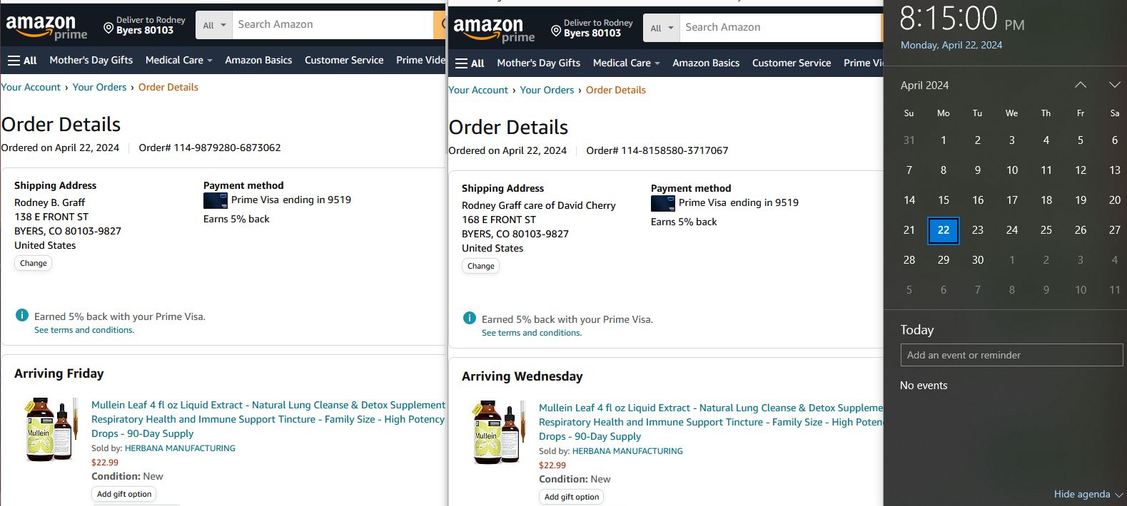Click the info icon beside Earned 5% back in the right window

[x=470, y=319]
